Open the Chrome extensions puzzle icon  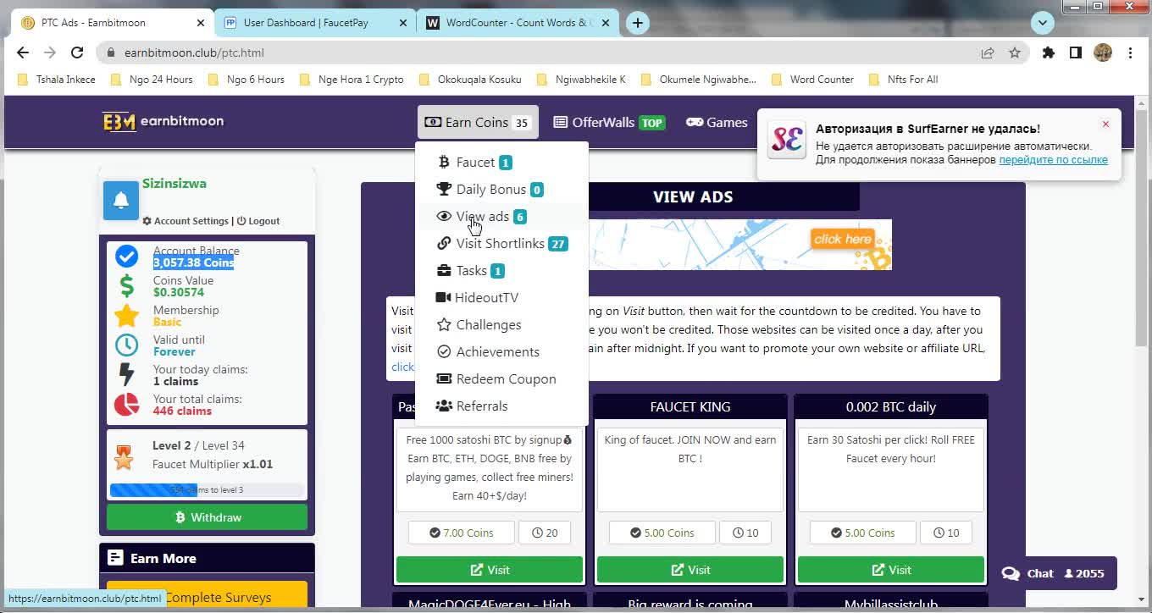(x=1049, y=52)
